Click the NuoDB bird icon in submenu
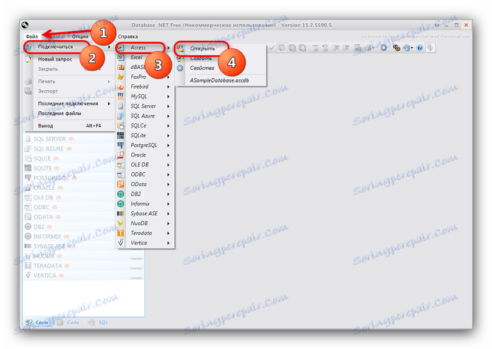492x349 pixels. tap(120, 223)
